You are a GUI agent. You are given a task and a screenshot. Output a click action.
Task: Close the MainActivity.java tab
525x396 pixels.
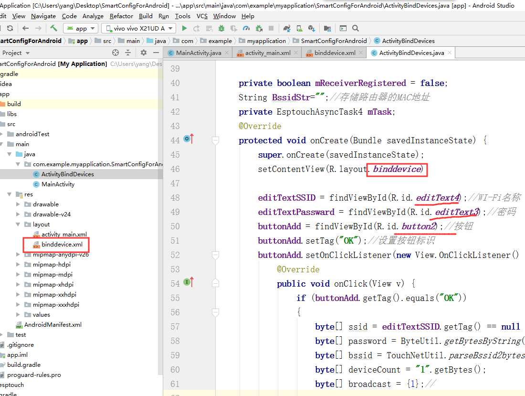227,53
